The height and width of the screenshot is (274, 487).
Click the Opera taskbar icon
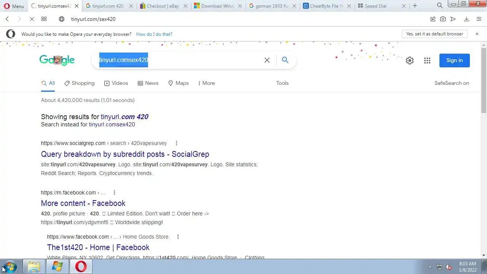pos(81,267)
